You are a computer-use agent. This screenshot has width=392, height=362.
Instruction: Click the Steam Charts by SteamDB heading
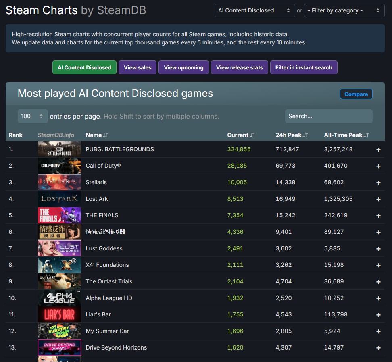tap(76, 10)
